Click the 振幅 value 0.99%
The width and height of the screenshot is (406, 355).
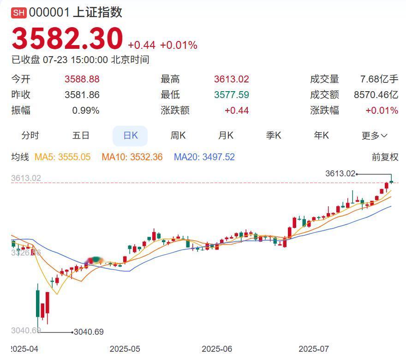pos(86,111)
